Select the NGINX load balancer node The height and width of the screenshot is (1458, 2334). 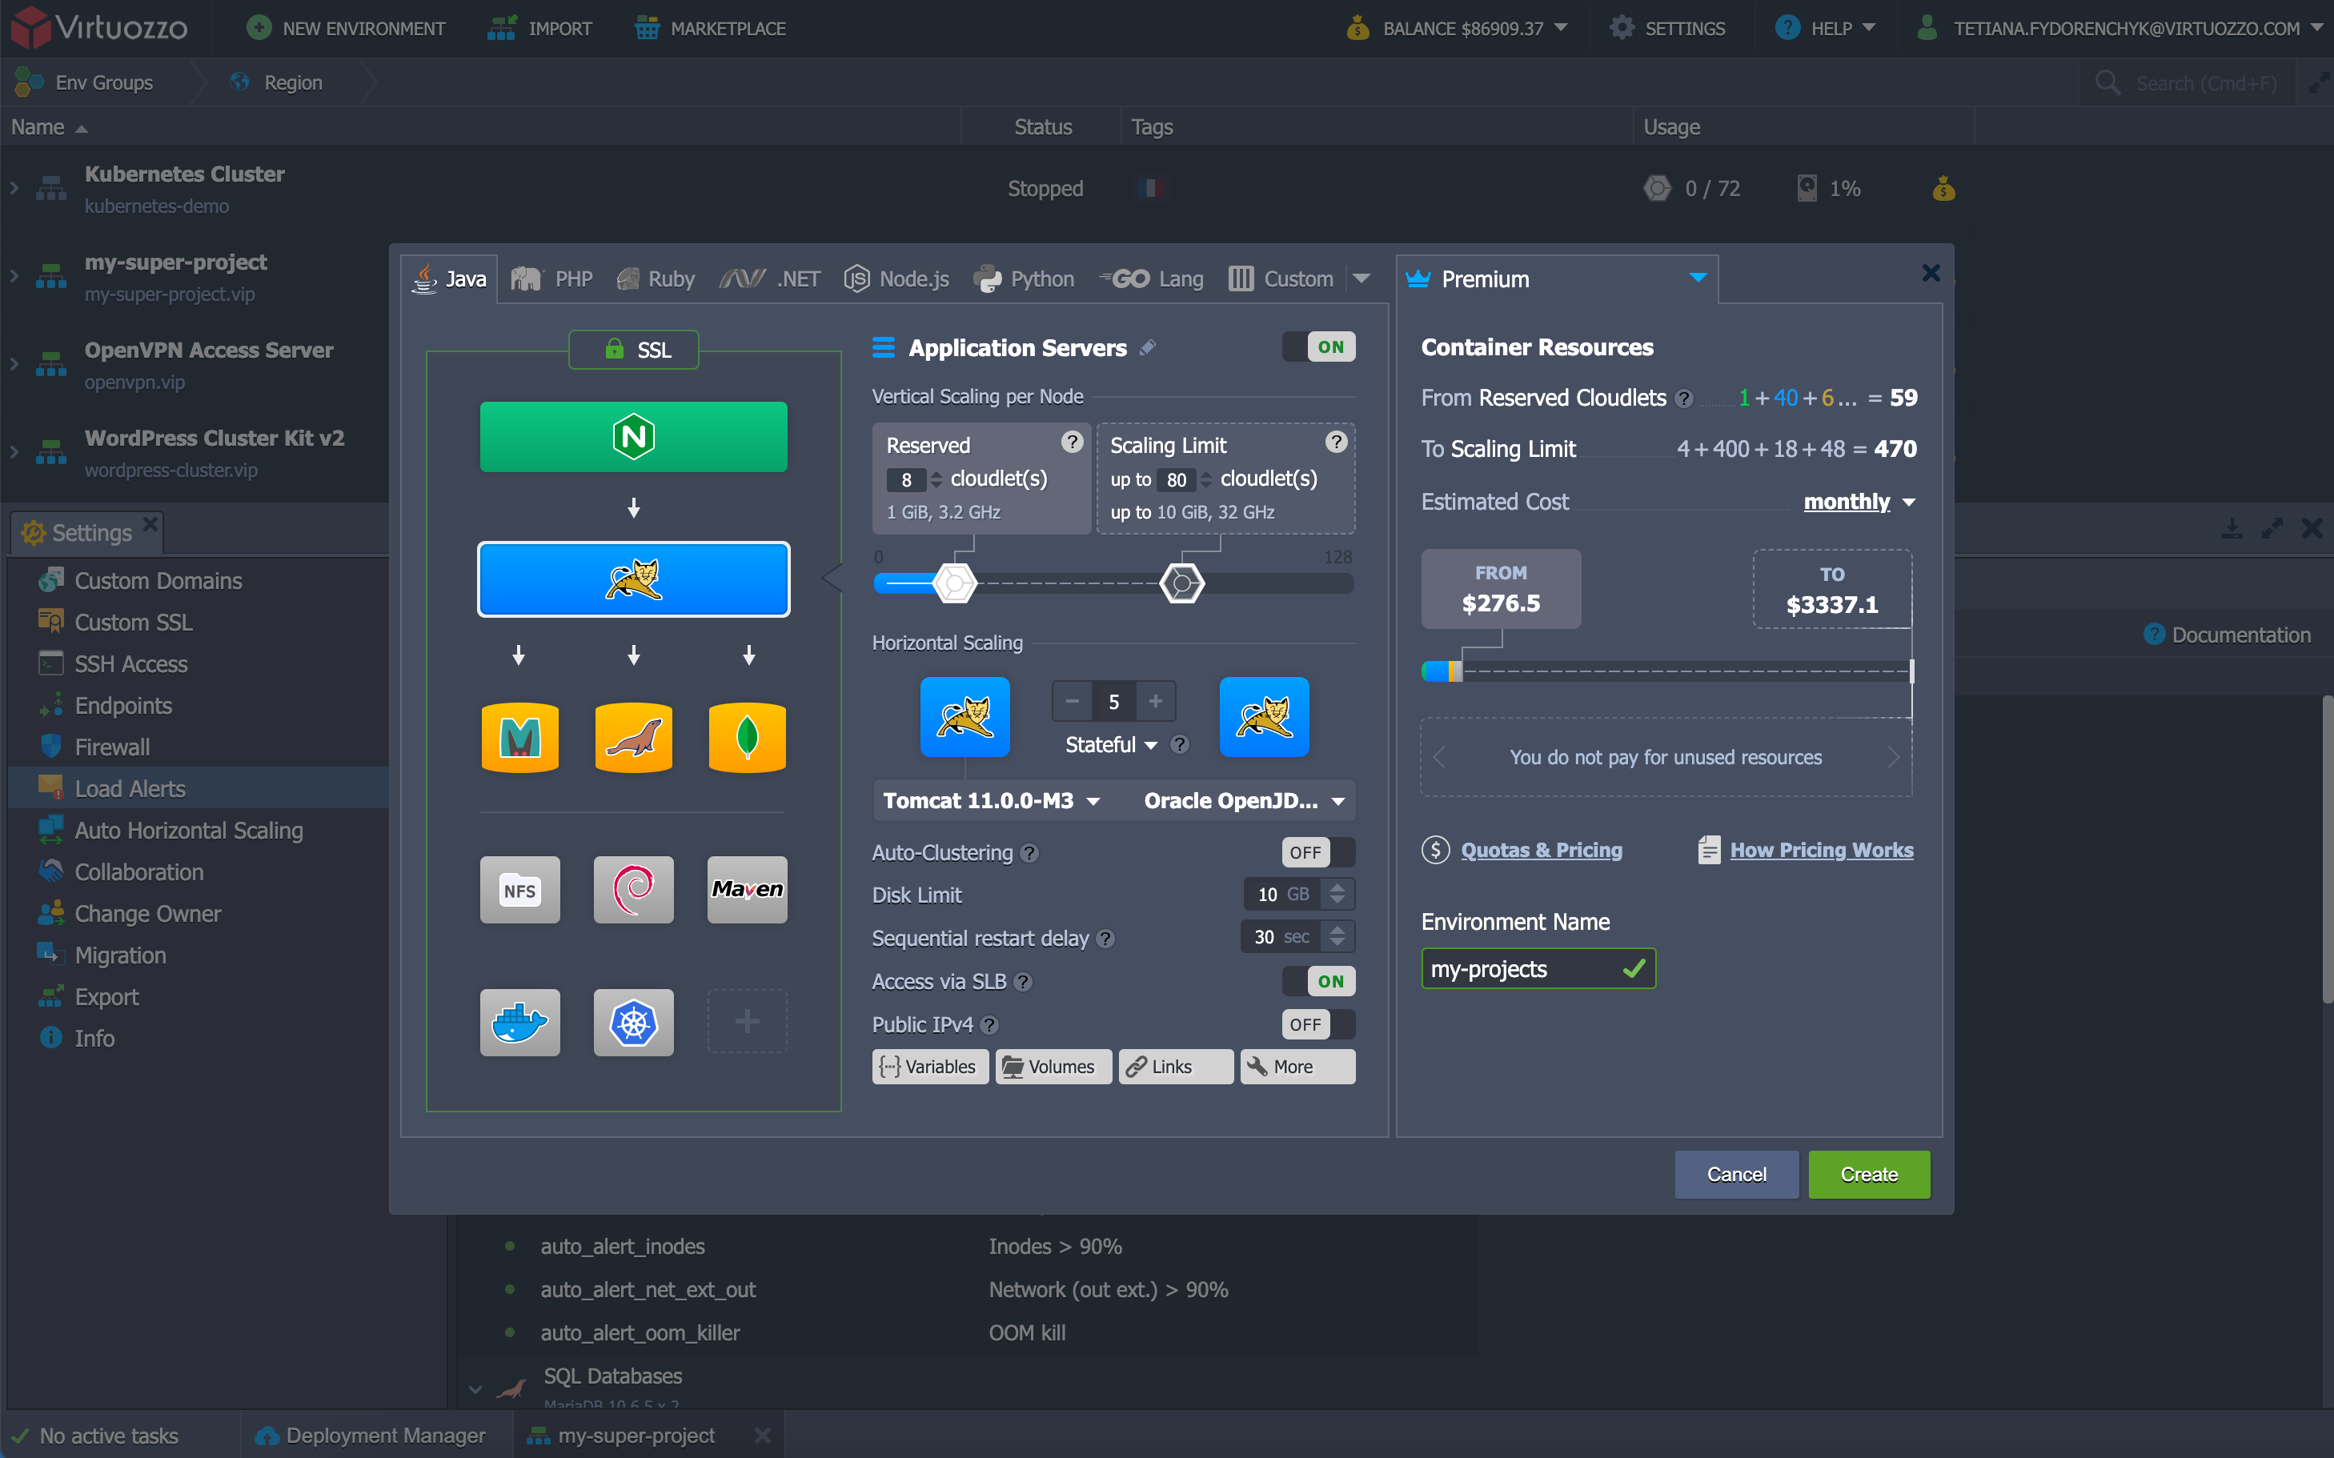(x=634, y=437)
